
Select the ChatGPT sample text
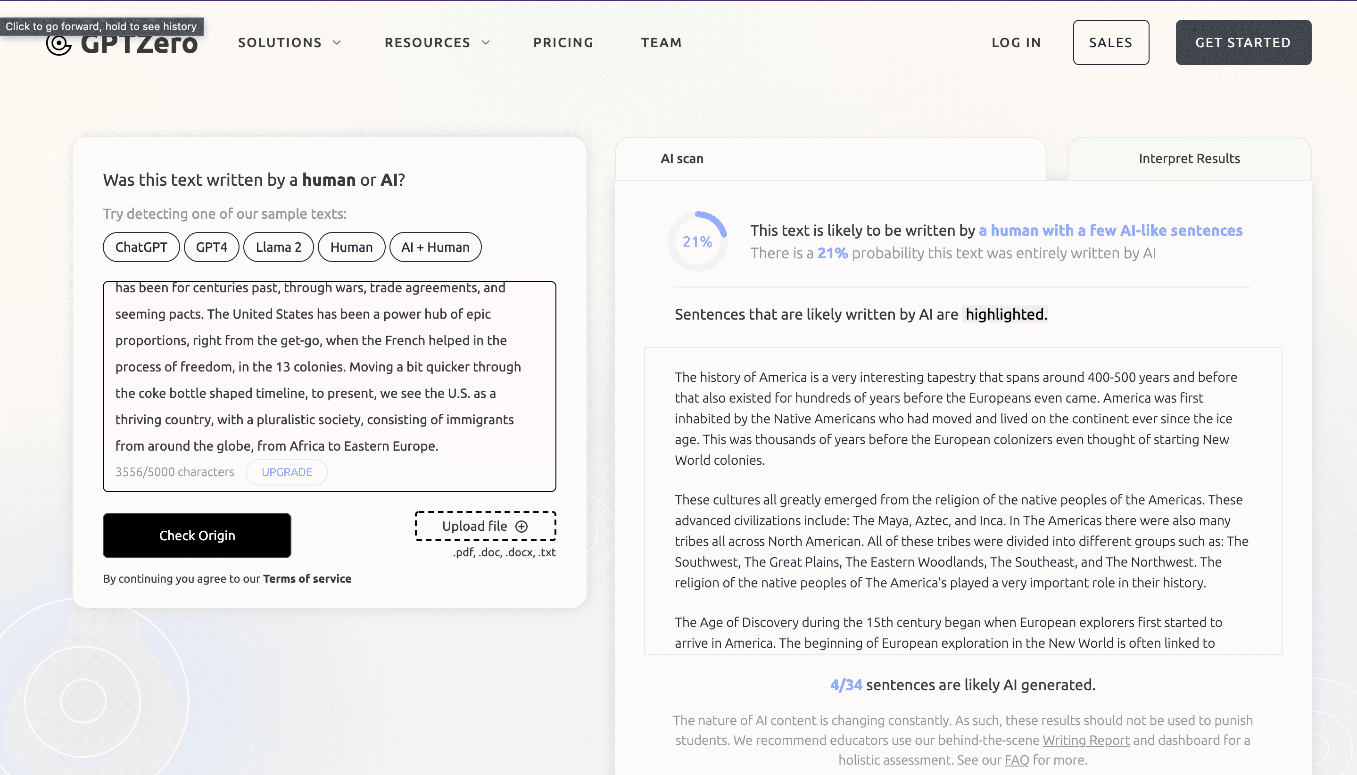point(141,247)
